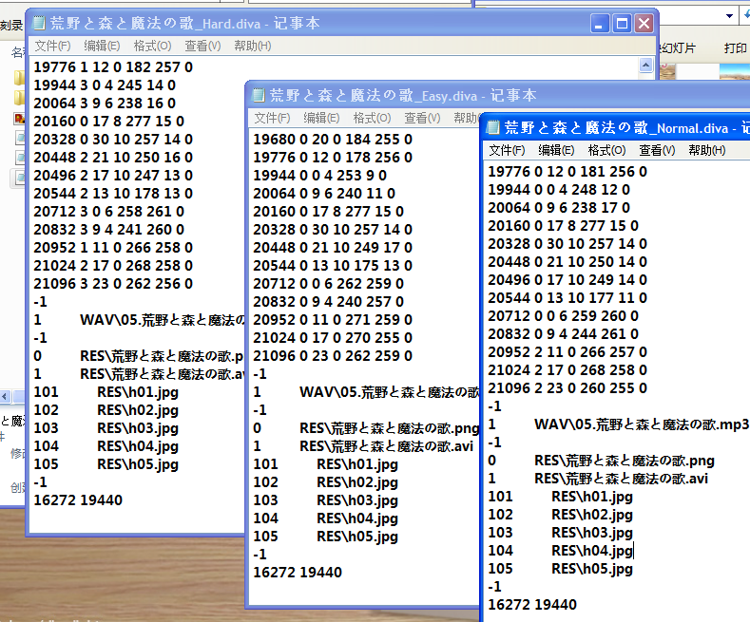The width and height of the screenshot is (750, 622).
Task: Open 查看(V) menu in Normal.diva window
Action: (x=657, y=150)
